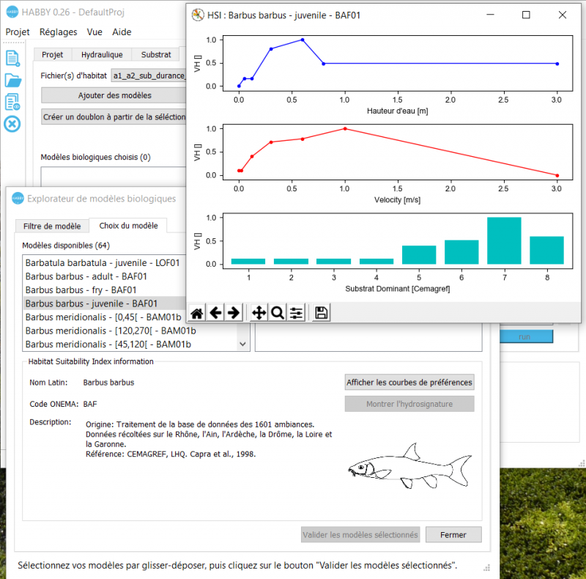Viewport: 586px width, 579px height.
Task: Click Afficher les courbes de préférences button
Action: pyautogui.click(x=409, y=382)
